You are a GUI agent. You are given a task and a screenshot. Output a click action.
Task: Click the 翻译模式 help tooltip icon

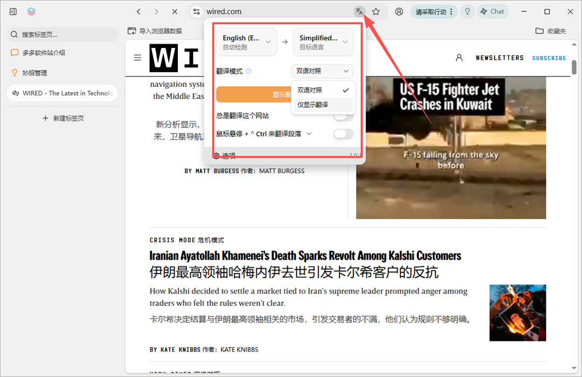click(248, 71)
